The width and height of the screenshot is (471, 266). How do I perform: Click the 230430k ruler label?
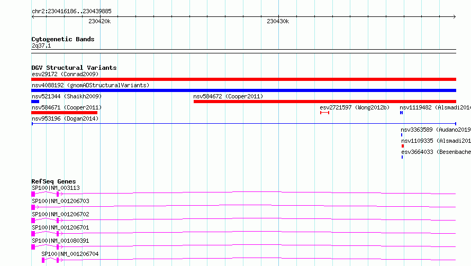click(278, 21)
